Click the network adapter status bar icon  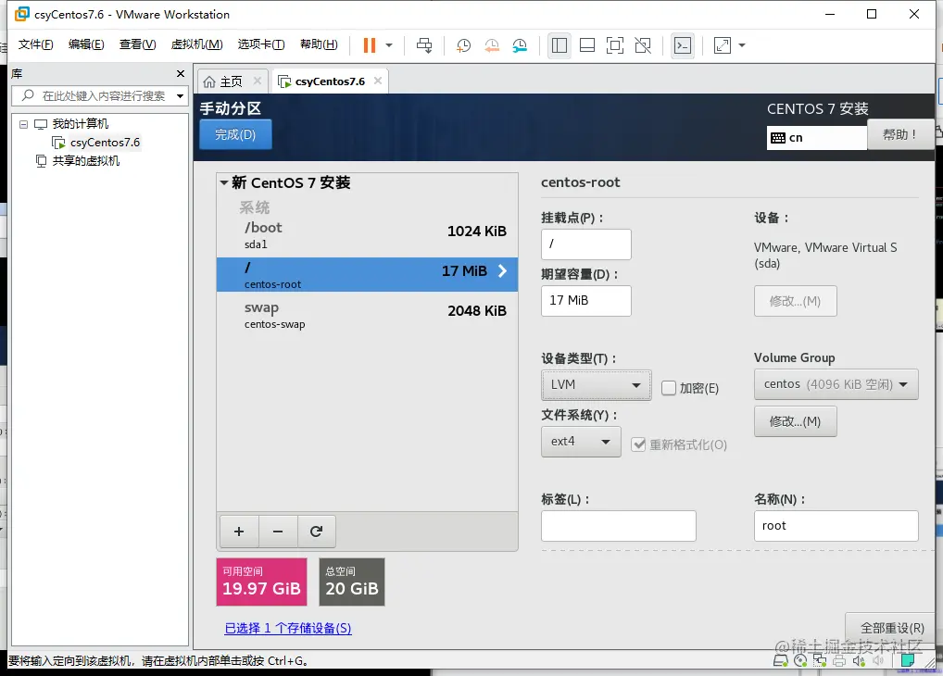point(820,661)
